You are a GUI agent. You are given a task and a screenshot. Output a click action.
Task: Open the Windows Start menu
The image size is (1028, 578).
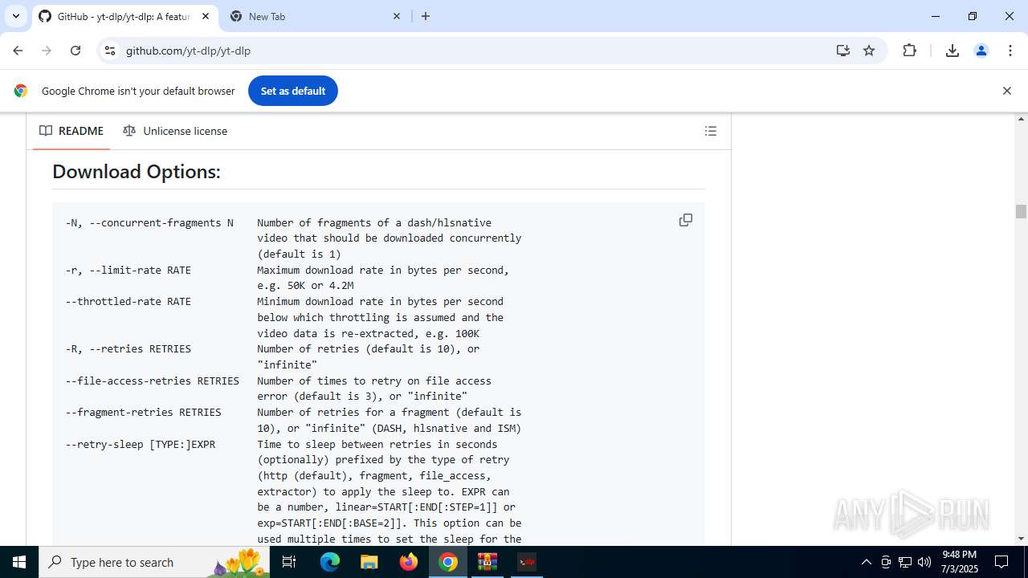(x=19, y=562)
